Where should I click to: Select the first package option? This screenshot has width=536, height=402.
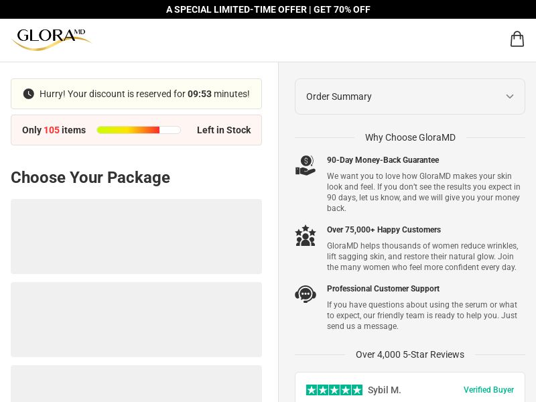pyautogui.click(x=136, y=237)
